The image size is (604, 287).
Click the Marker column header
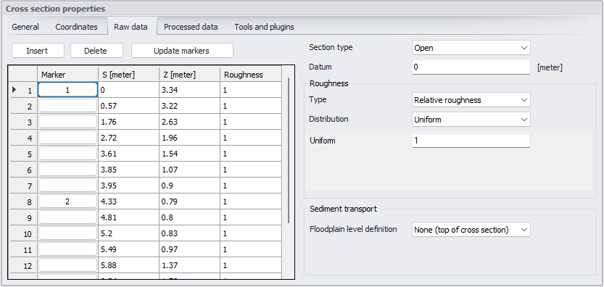(x=67, y=75)
